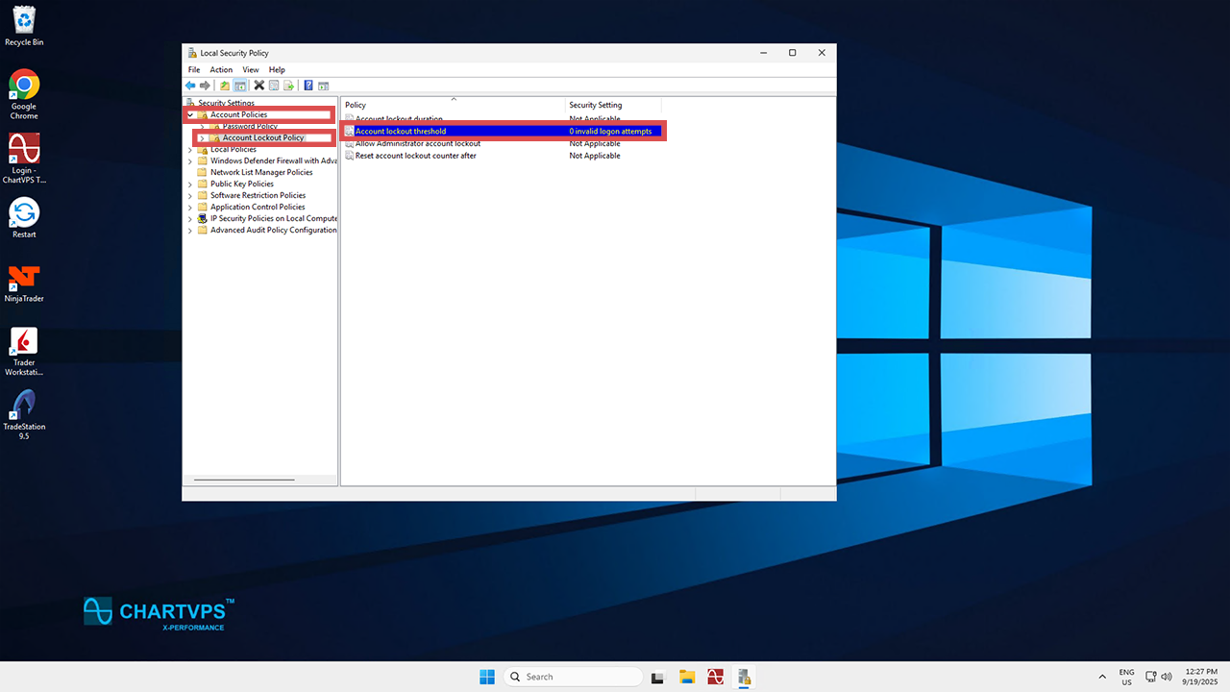The image size is (1230, 692).
Task: Open Properties from the toolbar icon
Action: [274, 86]
